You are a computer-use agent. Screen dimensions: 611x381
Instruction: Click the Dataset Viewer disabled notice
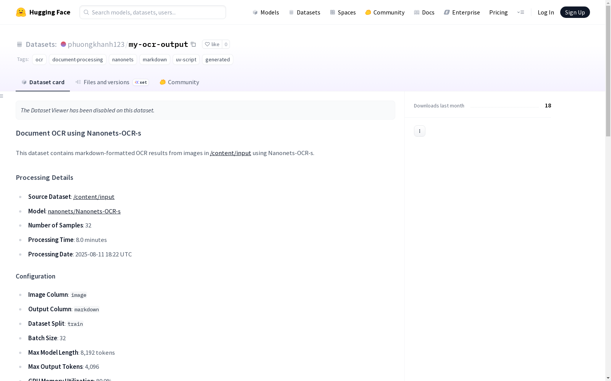[205, 110]
